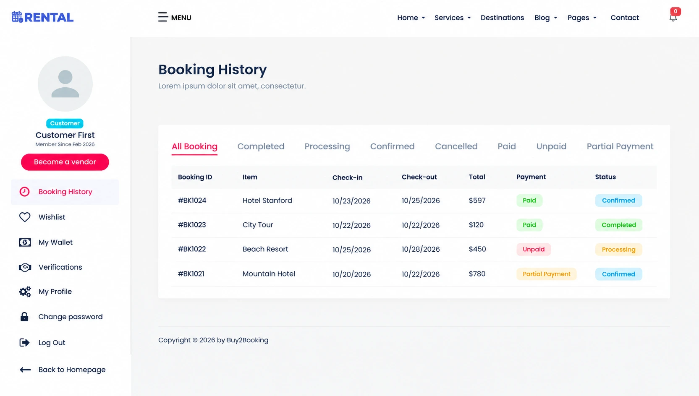Expand the Home dropdown menu
Image resolution: width=699 pixels, height=396 pixels.
click(x=411, y=18)
